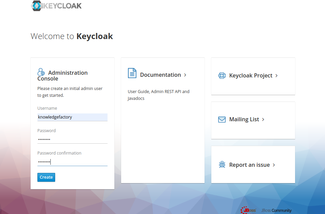
Task: Expand the chevron next to Documentation
Action: (185, 75)
